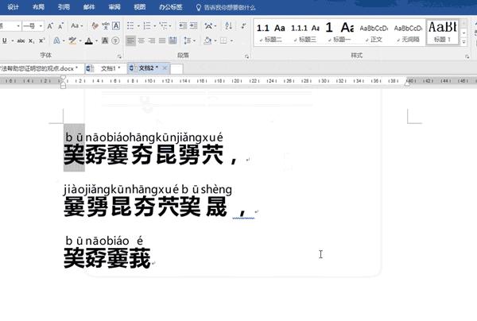Apply the shading paint bucket icon
Screen dimensions: 477x321
(207, 41)
